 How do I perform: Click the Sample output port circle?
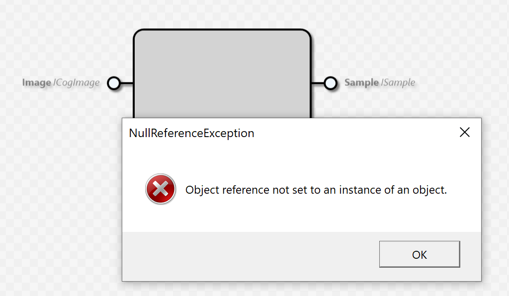[331, 83]
